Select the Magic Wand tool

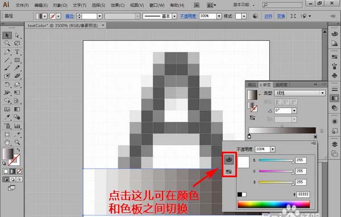point(7,44)
